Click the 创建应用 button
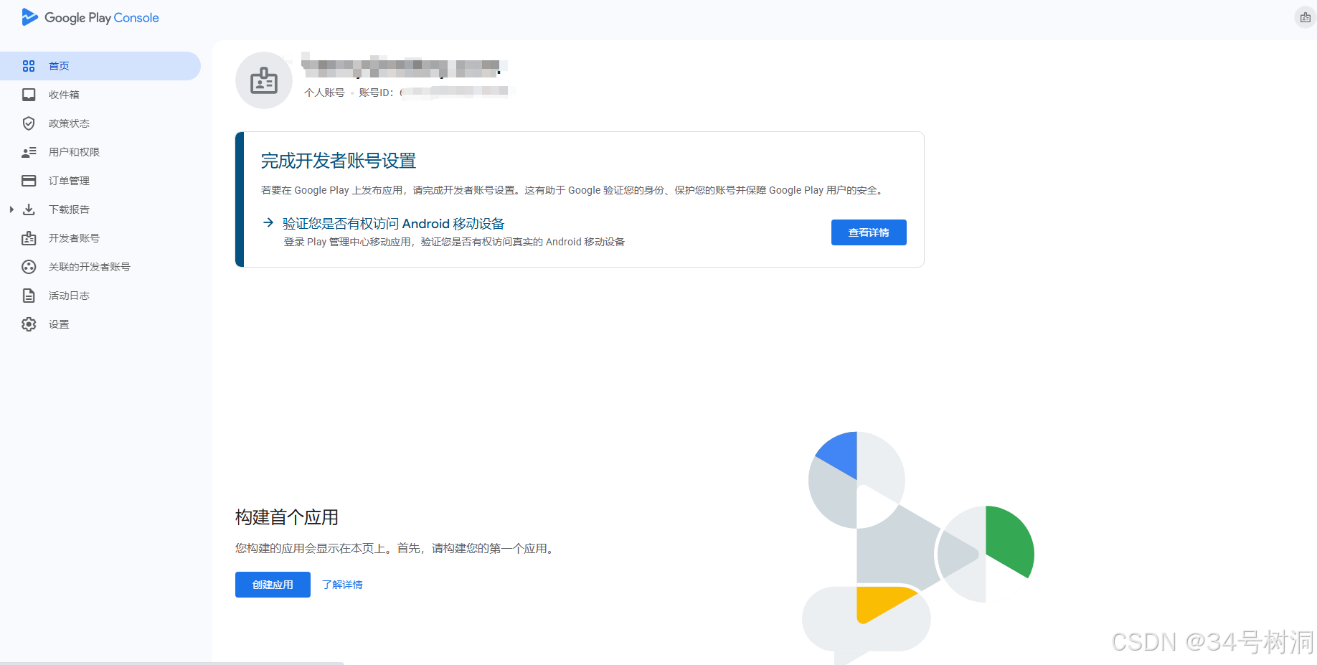The image size is (1317, 665). pos(273,585)
